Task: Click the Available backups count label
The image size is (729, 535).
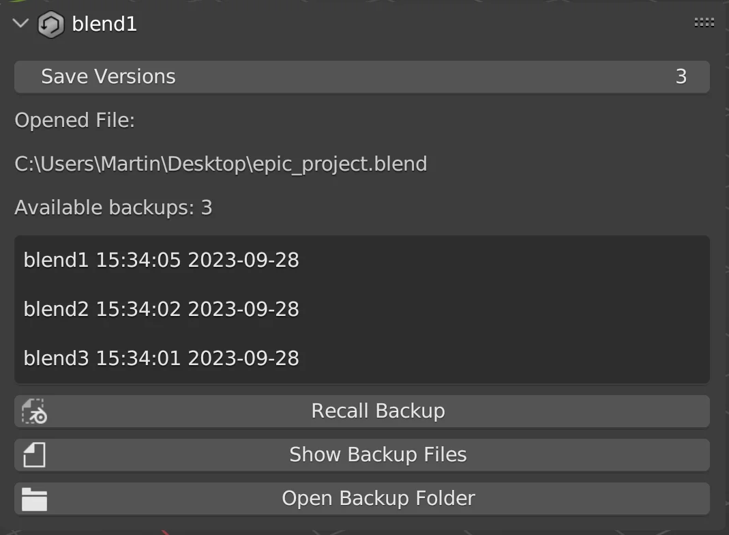Action: coord(113,207)
